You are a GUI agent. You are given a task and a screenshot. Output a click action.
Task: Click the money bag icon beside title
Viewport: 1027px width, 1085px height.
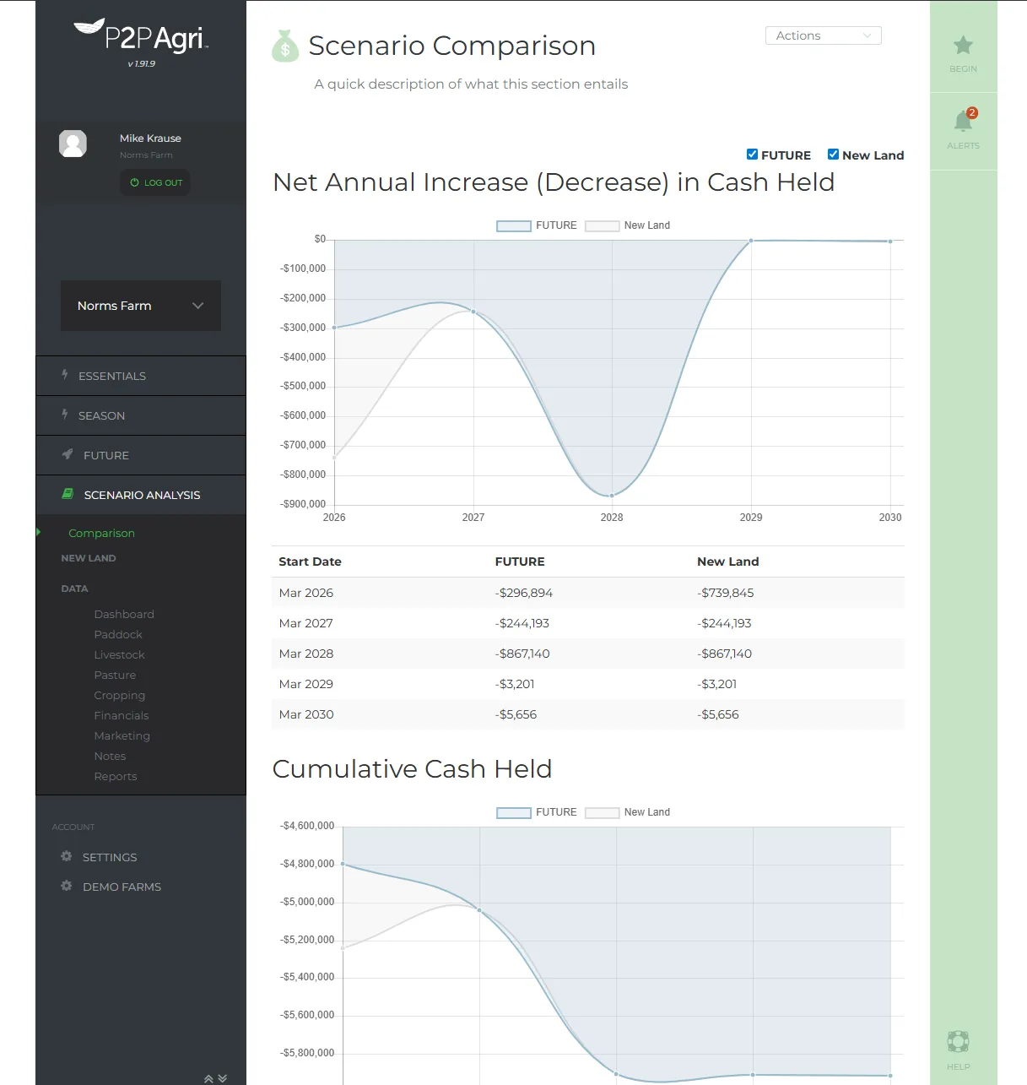pos(285,46)
